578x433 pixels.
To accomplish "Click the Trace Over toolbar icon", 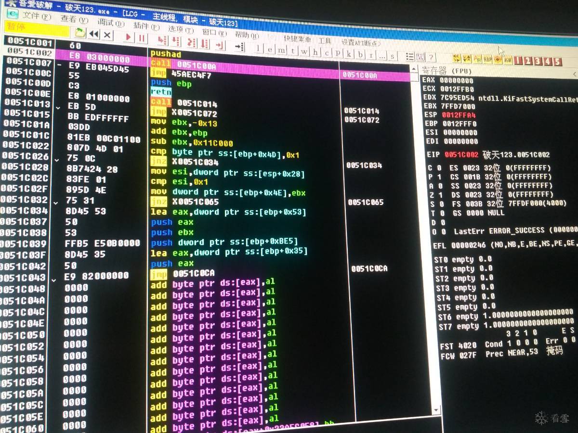I will point(205,43).
